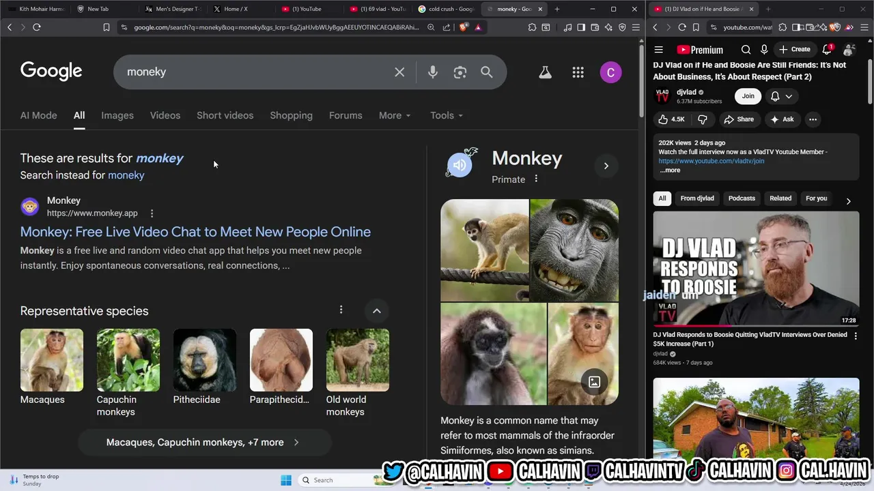Open Brave Shields in the Google window
This screenshot has width=874, height=491.
pyautogui.click(x=464, y=27)
